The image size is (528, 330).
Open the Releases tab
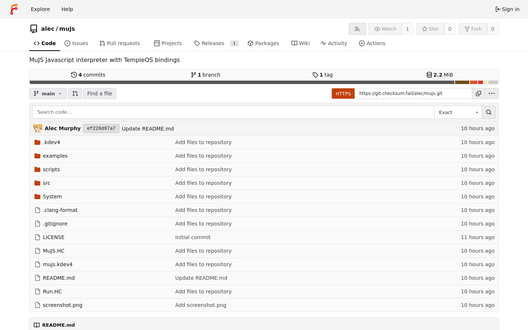(216, 43)
